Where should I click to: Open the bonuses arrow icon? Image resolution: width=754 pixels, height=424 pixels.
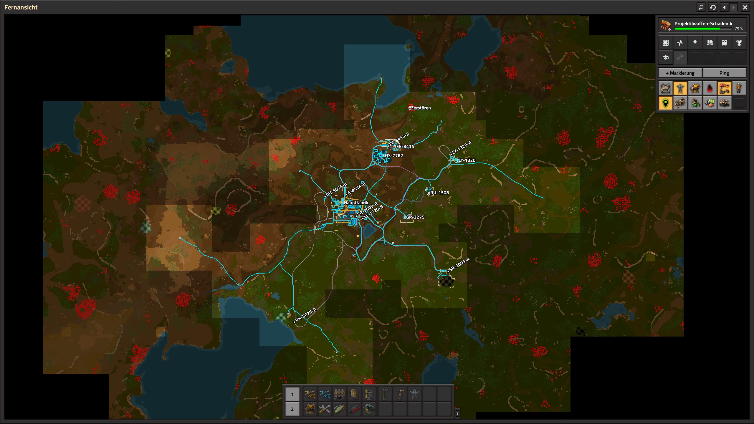pos(695,43)
